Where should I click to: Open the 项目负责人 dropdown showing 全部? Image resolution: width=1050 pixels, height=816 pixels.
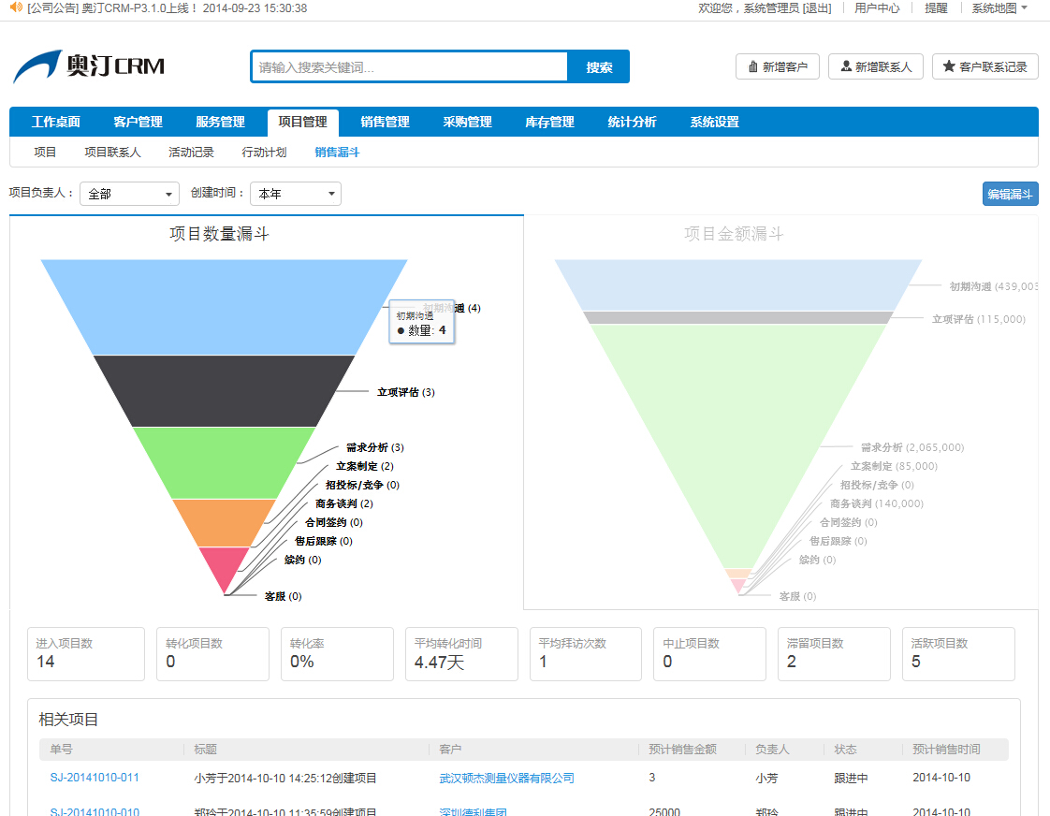tap(129, 194)
